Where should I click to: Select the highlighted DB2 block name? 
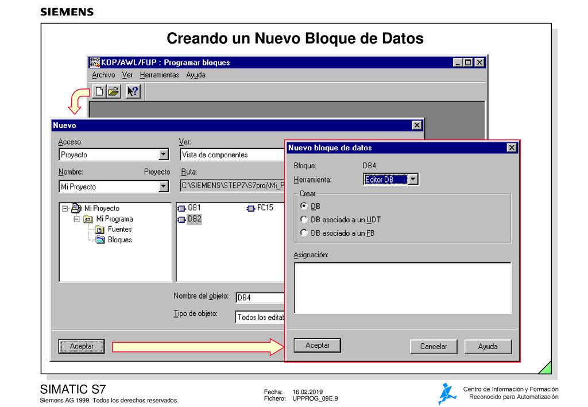[195, 219]
